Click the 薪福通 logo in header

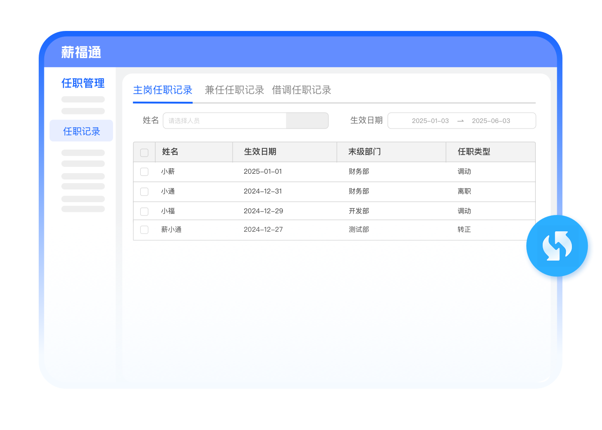81,52
